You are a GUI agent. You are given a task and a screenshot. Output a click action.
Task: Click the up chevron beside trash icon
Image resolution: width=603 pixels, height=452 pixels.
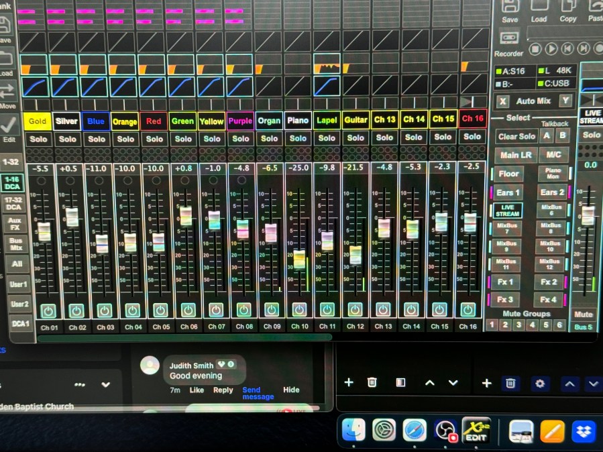[x=429, y=382]
